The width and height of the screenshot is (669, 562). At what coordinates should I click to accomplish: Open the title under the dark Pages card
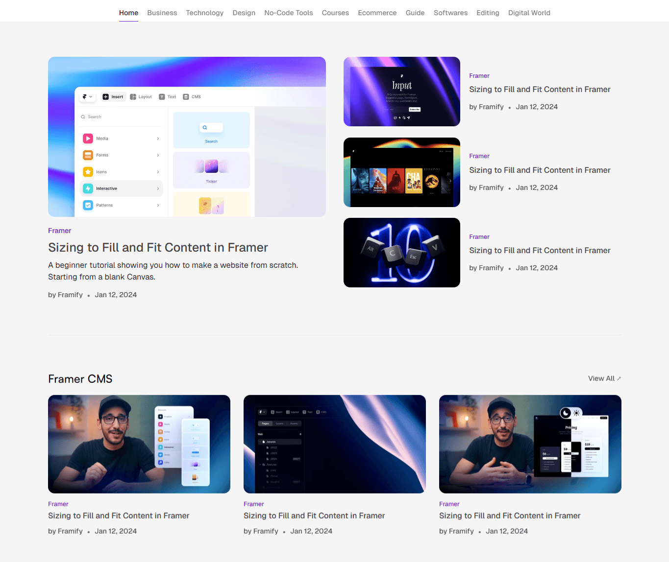point(314,516)
